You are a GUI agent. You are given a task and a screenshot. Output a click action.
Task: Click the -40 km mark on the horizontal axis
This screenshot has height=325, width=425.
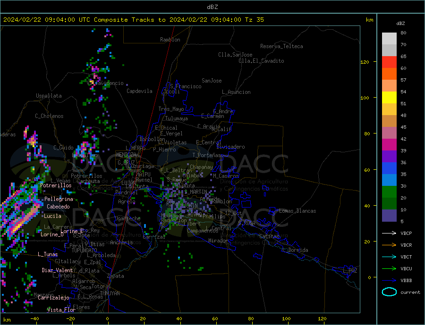[34, 318]
